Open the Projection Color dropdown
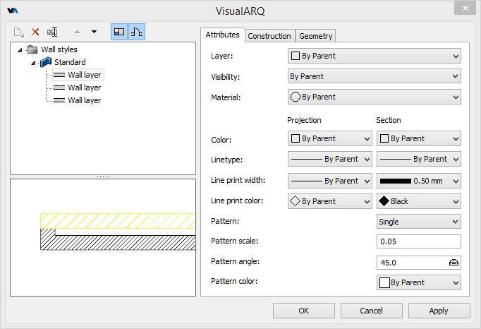481x329 pixels. coord(330,138)
